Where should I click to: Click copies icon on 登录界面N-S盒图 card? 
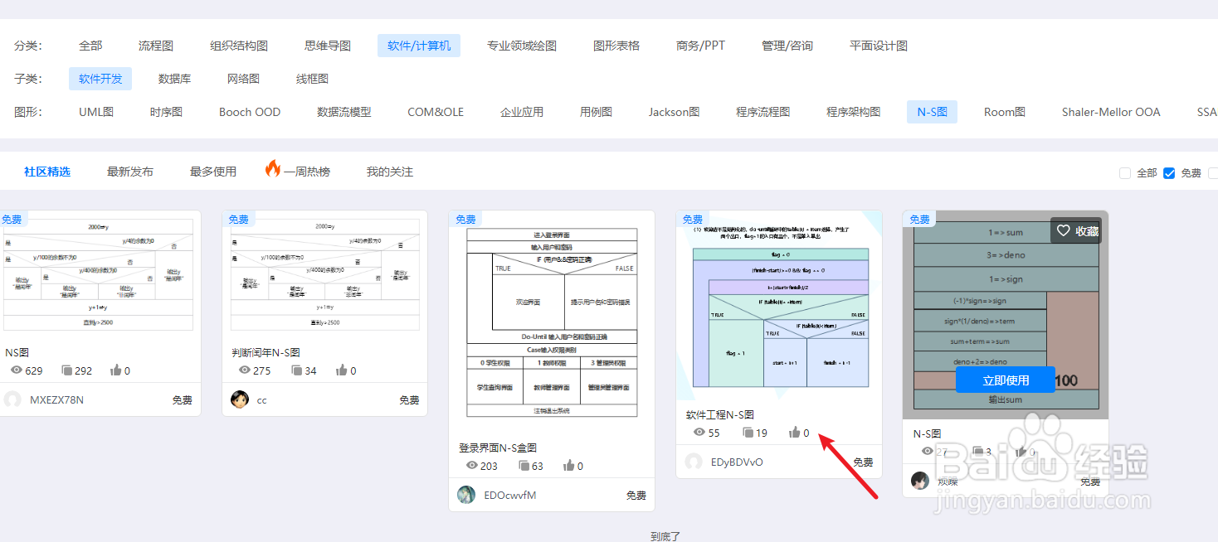(x=524, y=466)
